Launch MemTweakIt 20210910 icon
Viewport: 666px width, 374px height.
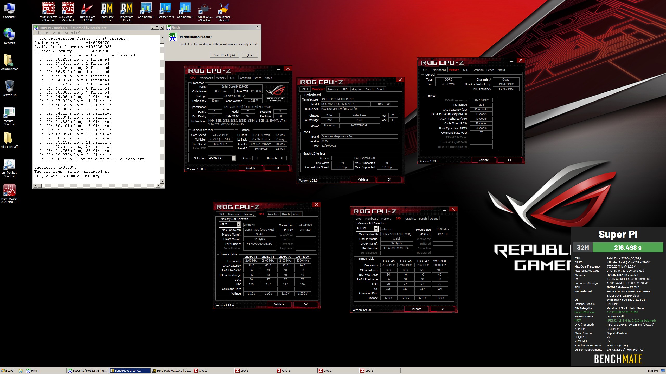click(9, 194)
